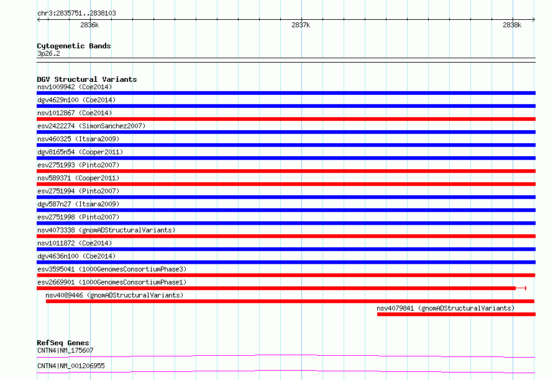Viewport: 553px width, 380px height.
Task: Click the short red bar under nsv4079841
Action: 456,314
